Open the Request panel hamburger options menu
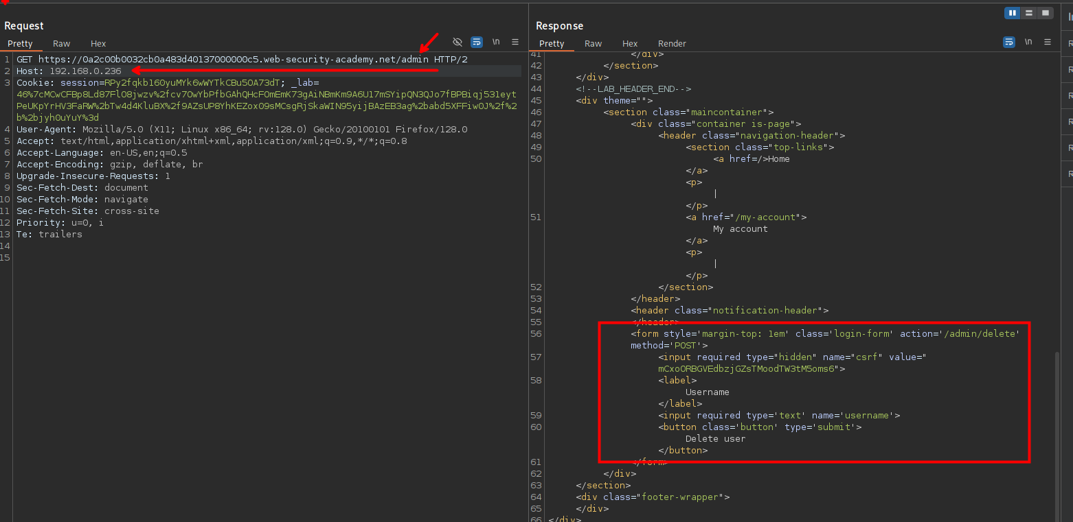The image size is (1073, 522). coord(515,42)
